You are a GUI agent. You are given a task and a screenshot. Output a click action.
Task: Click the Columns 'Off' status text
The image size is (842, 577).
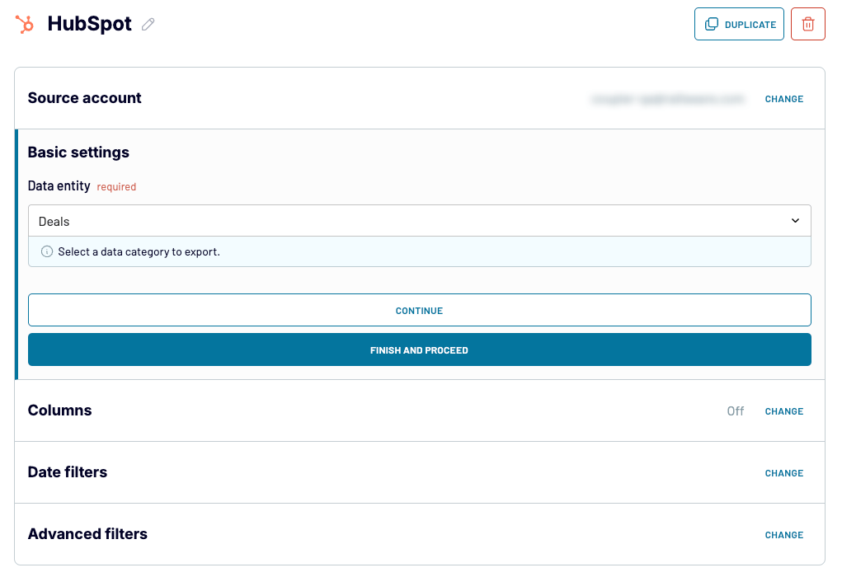tap(735, 411)
